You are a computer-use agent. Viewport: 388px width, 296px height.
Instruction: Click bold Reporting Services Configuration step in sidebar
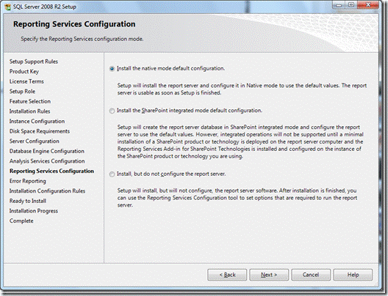coord(51,171)
